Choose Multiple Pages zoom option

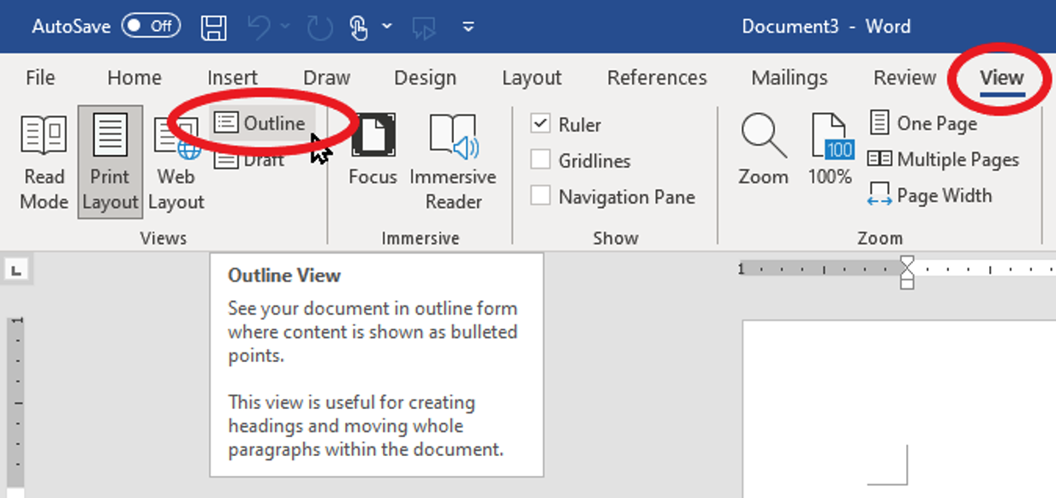click(943, 159)
